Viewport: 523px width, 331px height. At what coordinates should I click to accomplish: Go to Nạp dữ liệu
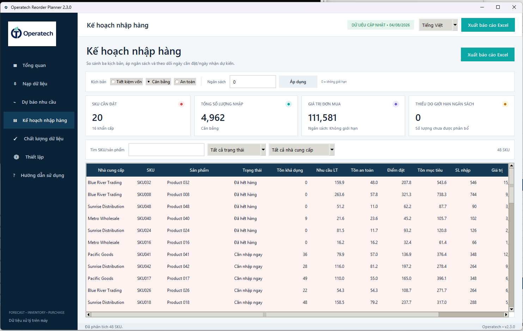click(x=39, y=84)
